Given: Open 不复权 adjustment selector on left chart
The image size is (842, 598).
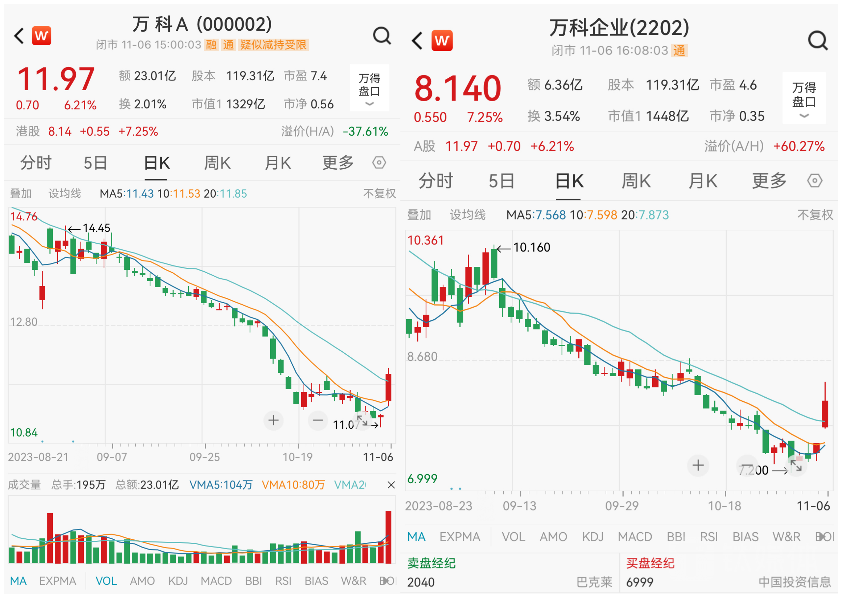Looking at the screenshot, I should click(x=379, y=193).
